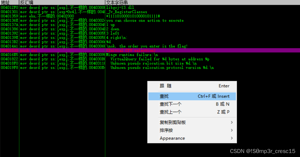Choose 查找 from the context menu
Screen dimensions: 300x157
click(x=192, y=96)
